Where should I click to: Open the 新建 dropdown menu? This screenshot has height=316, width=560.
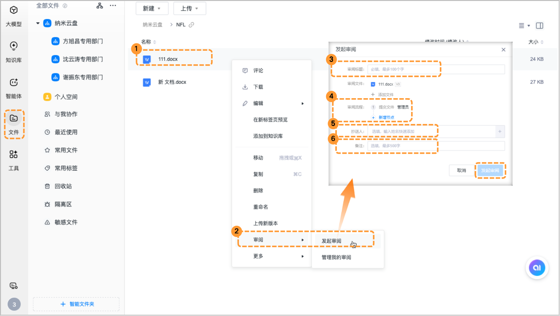coord(152,8)
